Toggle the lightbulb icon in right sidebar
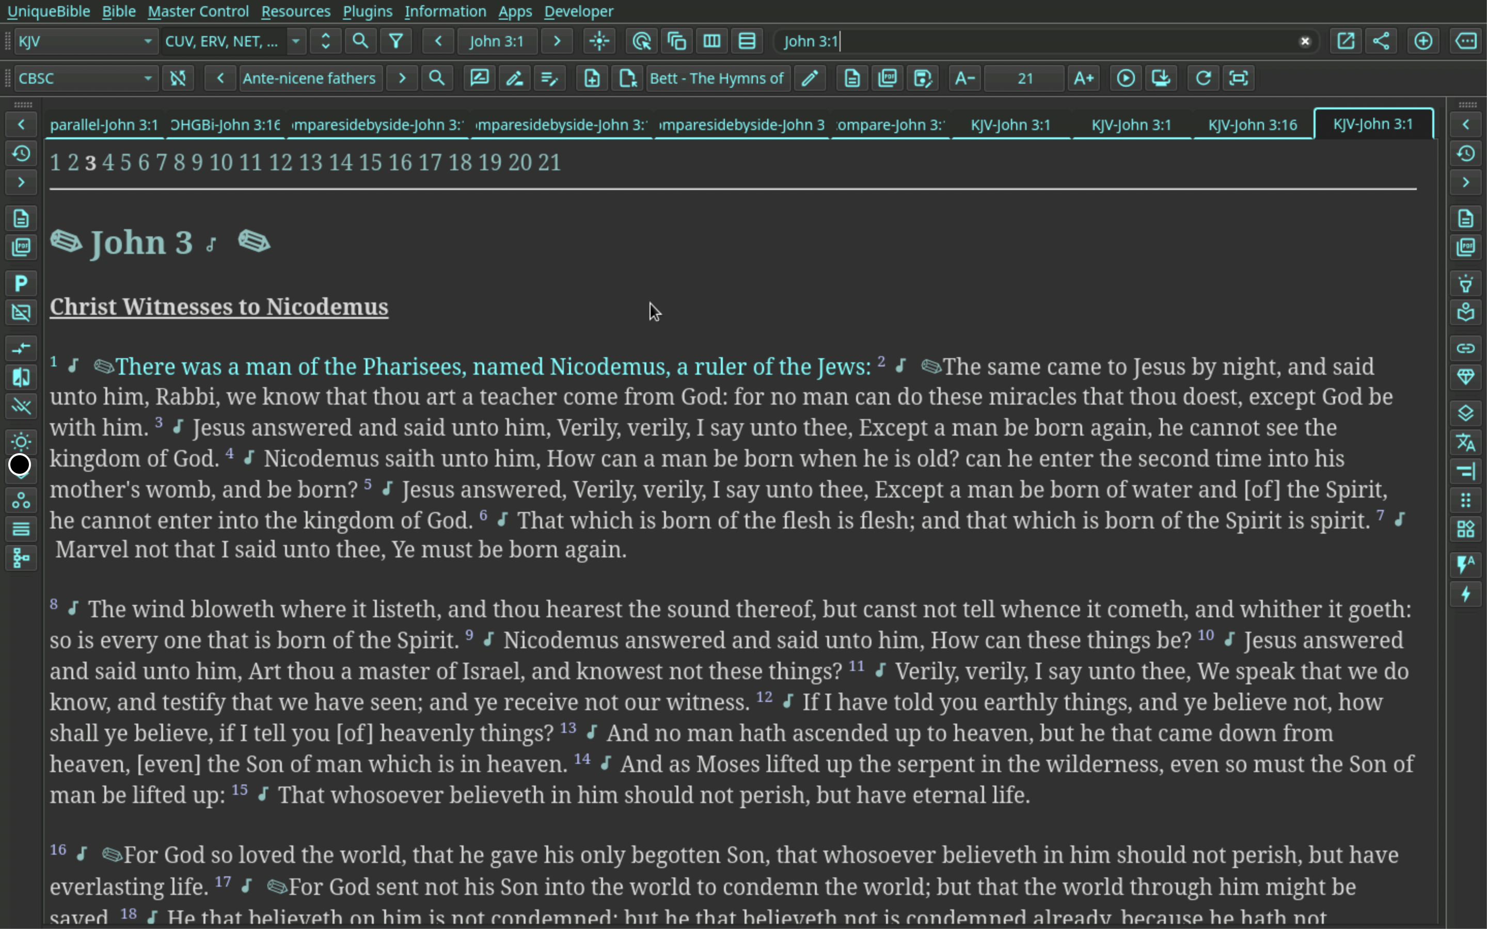The width and height of the screenshot is (1487, 929). [1466, 283]
